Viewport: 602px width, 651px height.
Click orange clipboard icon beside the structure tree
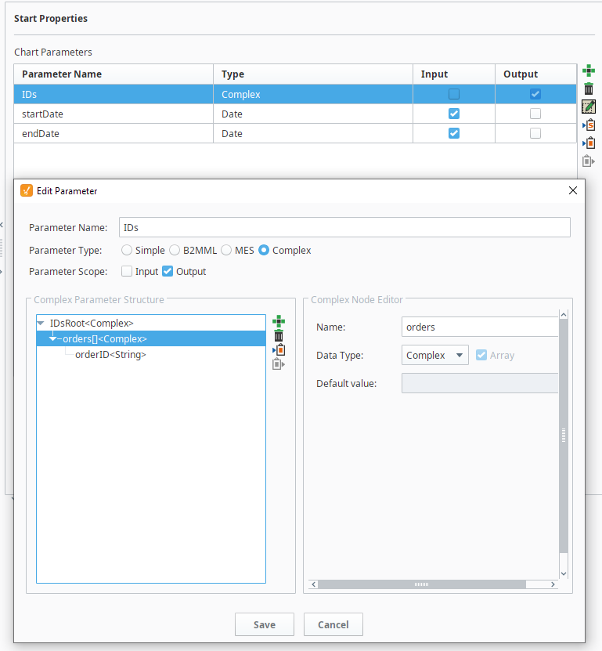tap(279, 349)
